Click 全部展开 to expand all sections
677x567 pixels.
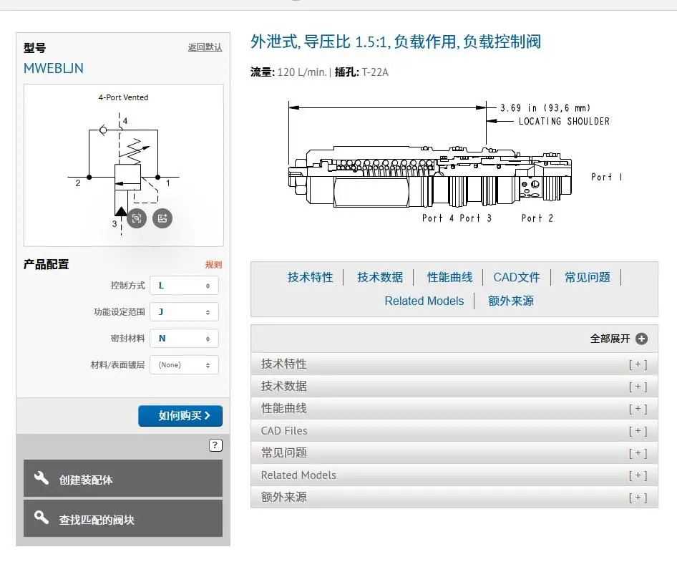pos(610,339)
